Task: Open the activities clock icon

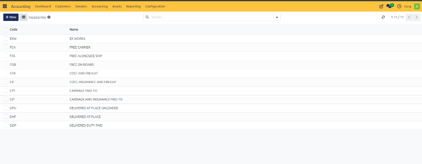Action: point(399,6)
